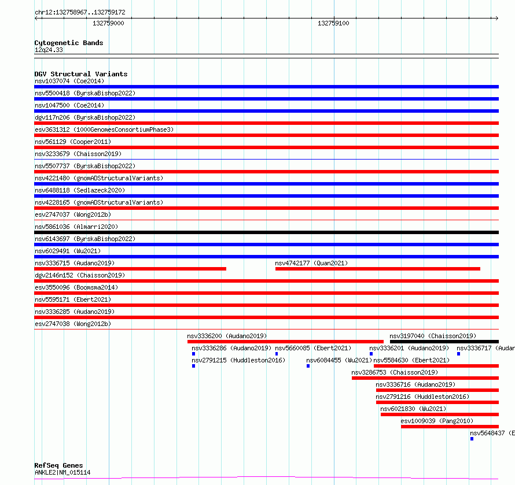Click nsv3336201 (Audano2019) label
Screen dimensions: 515x485
[x=409, y=348]
